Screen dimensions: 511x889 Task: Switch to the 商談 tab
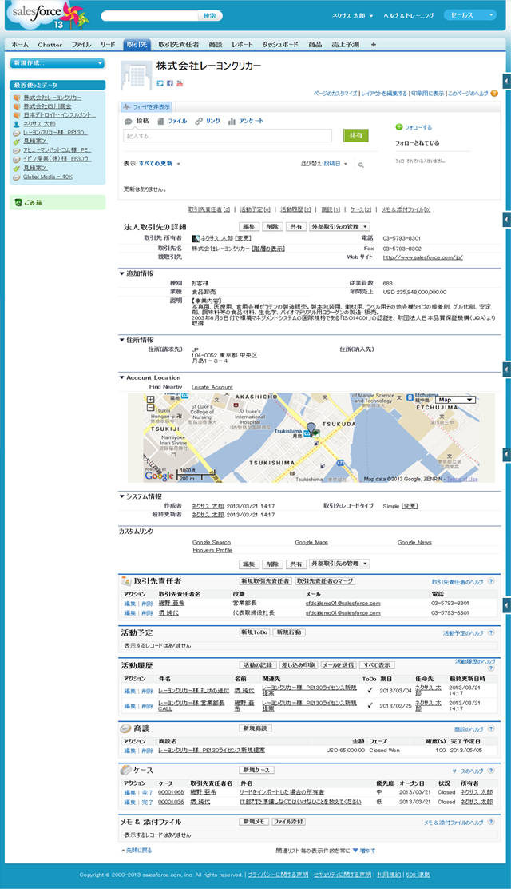pyautogui.click(x=216, y=44)
